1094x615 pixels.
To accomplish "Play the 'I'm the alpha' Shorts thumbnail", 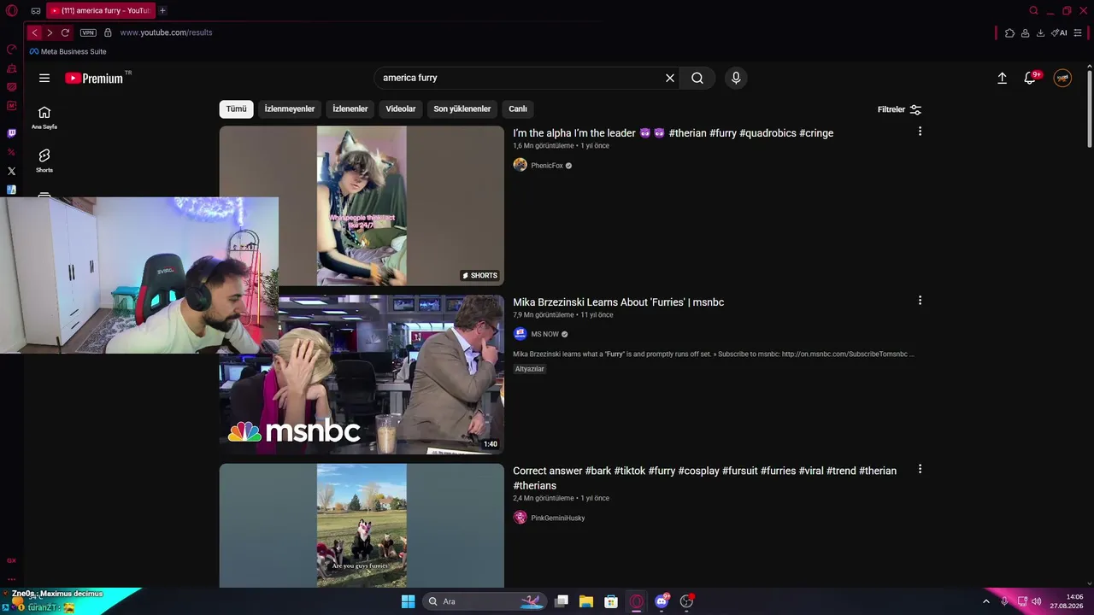I will pyautogui.click(x=362, y=206).
